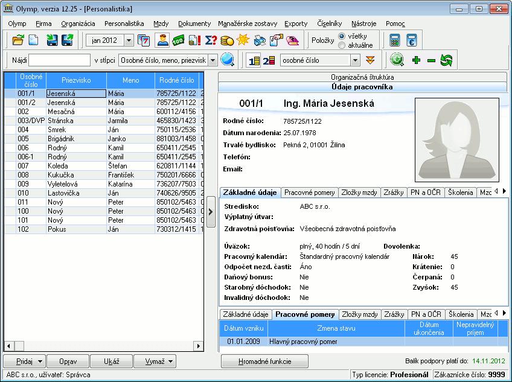Open the Organizačná štruktúra panel header
The image size is (512, 382).
pyautogui.click(x=362, y=77)
